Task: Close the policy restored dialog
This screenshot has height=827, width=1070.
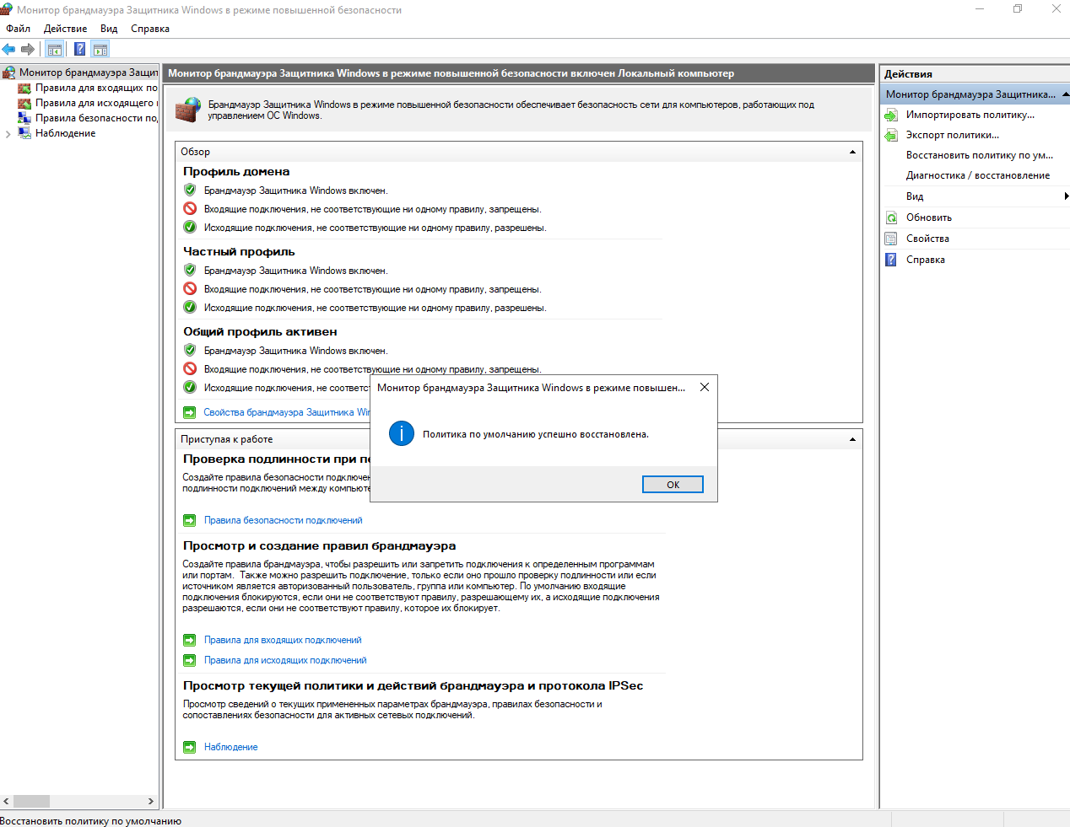Action: 705,387
